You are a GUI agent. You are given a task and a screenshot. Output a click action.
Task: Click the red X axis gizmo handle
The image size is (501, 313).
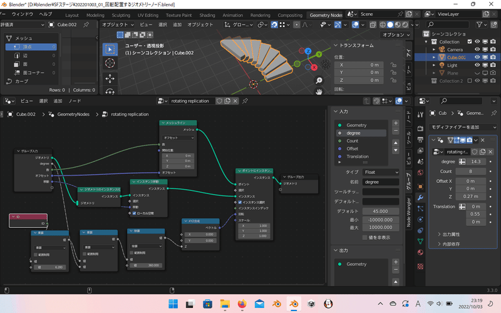[314, 68]
